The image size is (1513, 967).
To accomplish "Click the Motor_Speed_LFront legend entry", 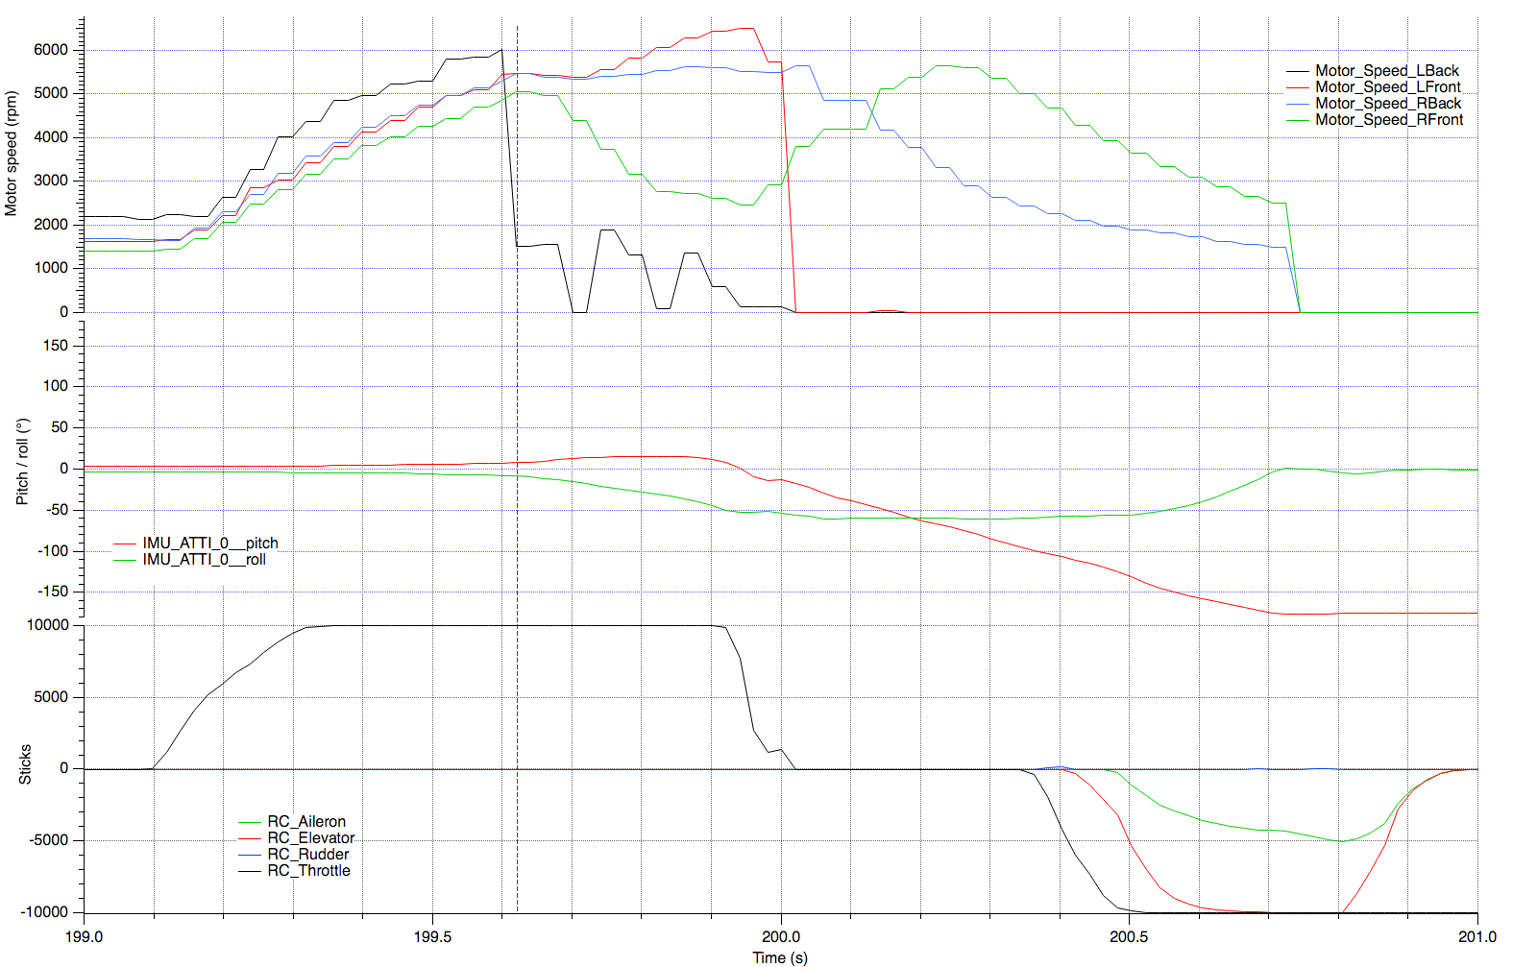I will [1374, 86].
